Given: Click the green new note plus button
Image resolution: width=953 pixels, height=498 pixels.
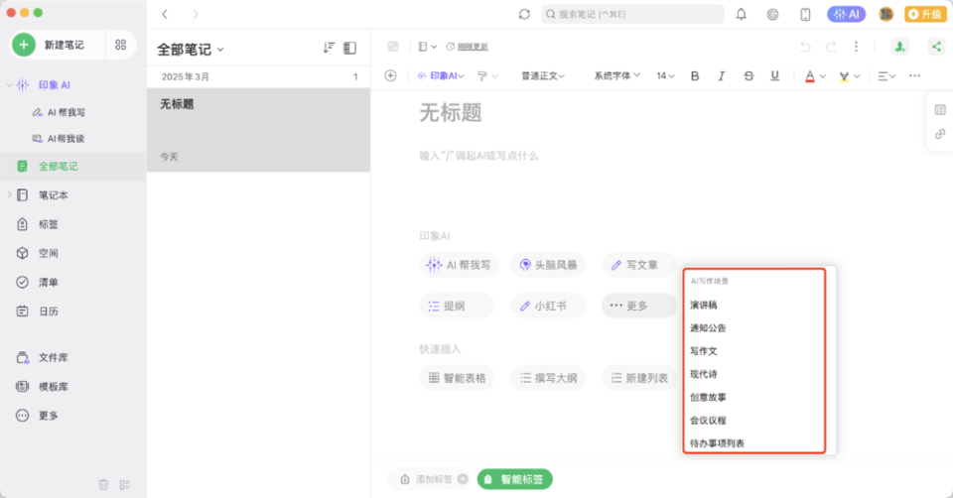Looking at the screenshot, I should (24, 45).
